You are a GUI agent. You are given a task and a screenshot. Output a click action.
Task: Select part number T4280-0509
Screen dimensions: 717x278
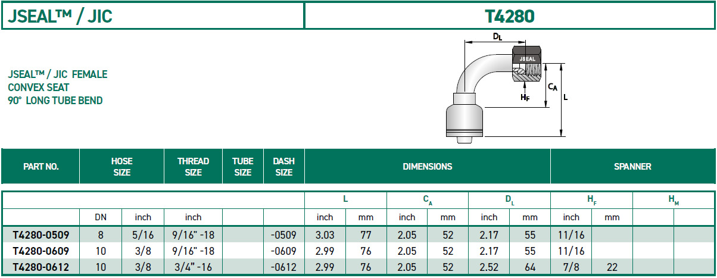click(x=40, y=235)
